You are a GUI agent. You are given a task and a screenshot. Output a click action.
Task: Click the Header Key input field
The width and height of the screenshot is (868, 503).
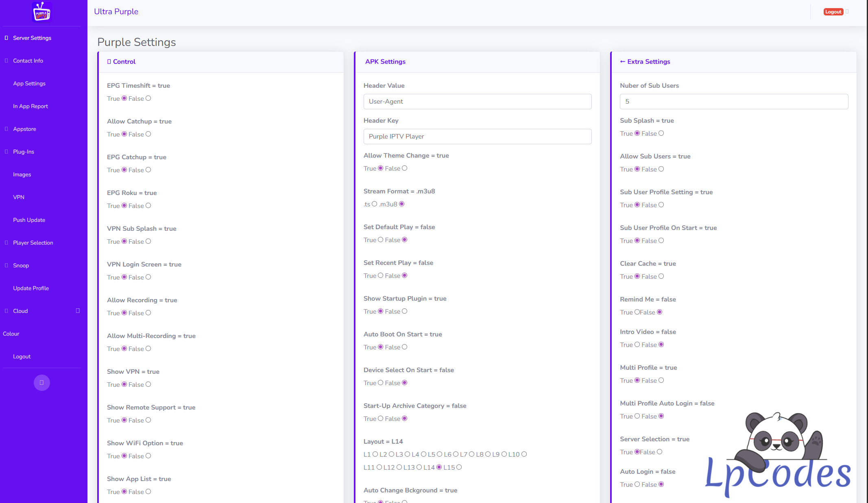477,137
